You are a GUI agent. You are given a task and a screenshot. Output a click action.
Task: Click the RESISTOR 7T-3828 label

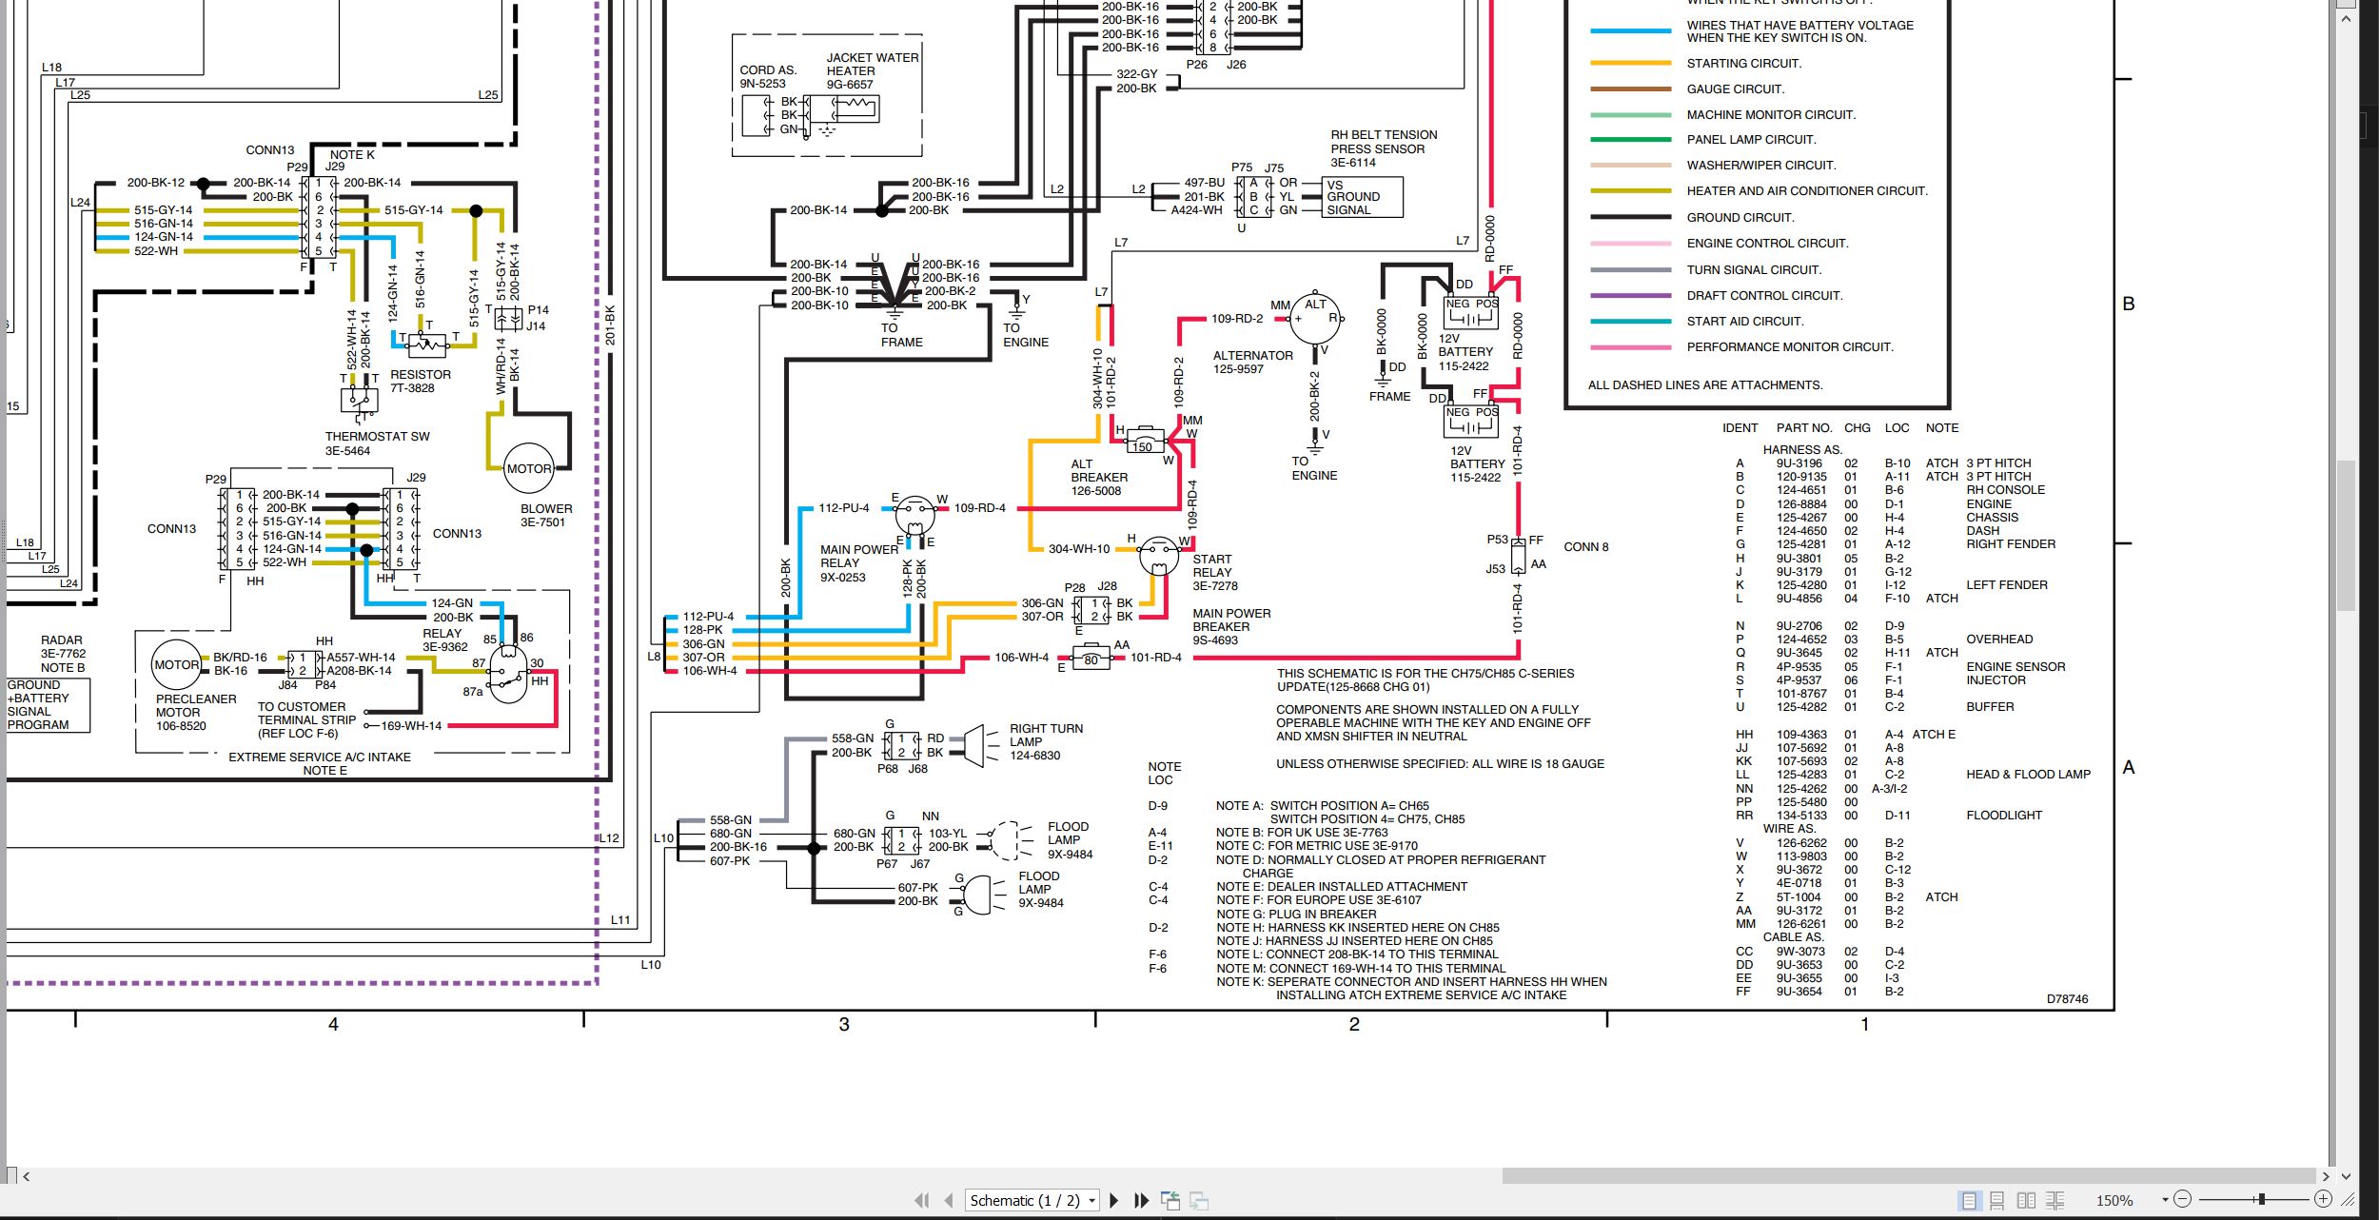[420, 381]
